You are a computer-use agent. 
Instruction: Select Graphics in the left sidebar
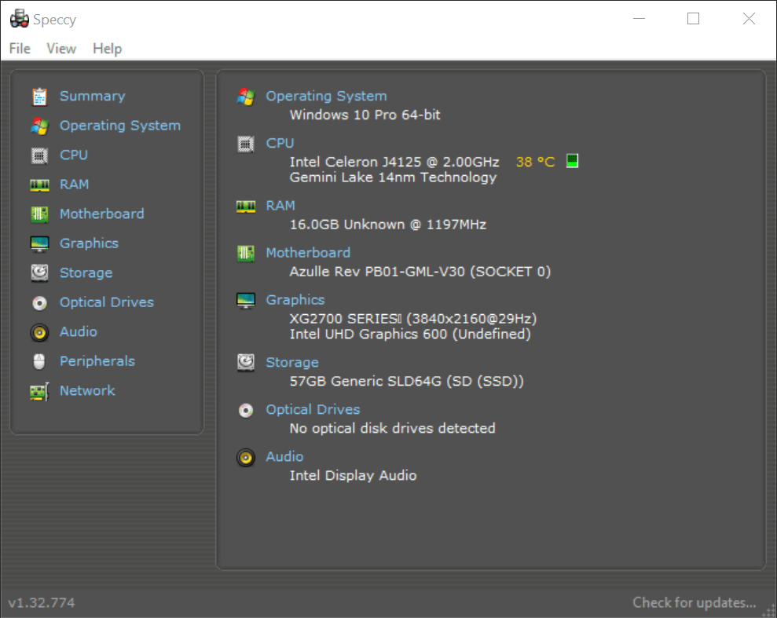pos(89,243)
